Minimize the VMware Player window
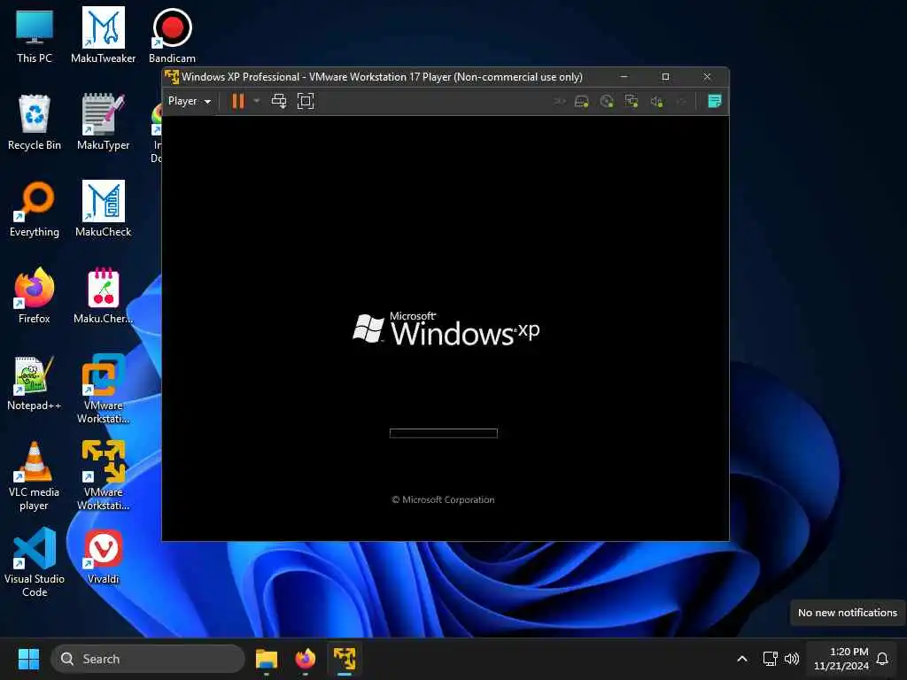Image resolution: width=907 pixels, height=680 pixels. click(x=624, y=76)
